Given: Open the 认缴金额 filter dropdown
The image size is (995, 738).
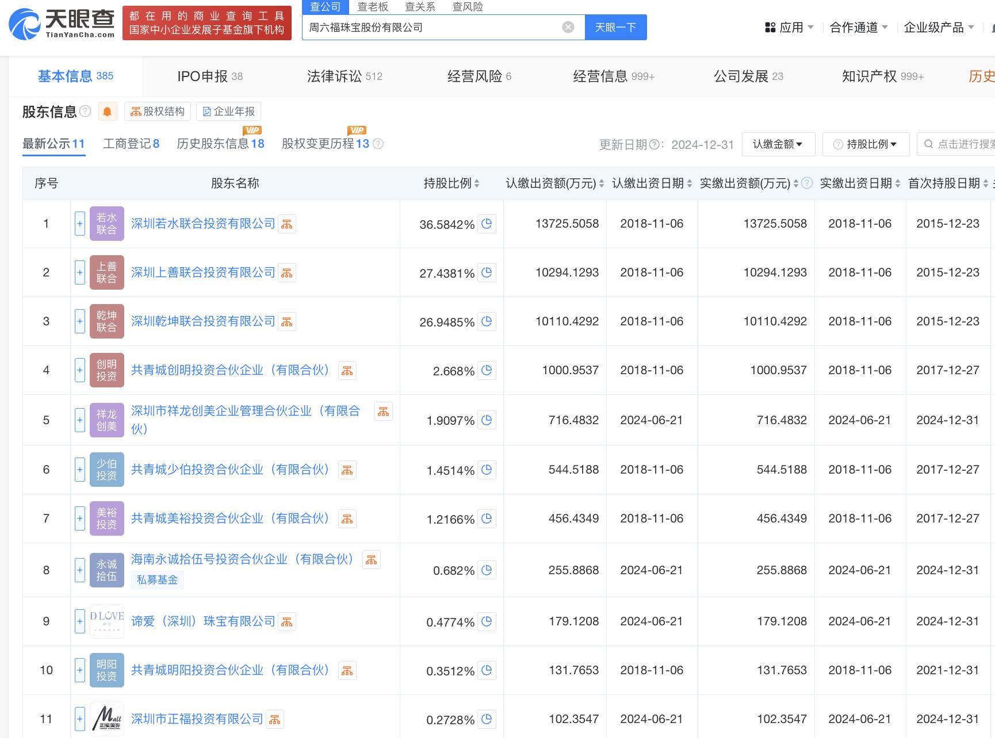Looking at the screenshot, I should coord(778,144).
